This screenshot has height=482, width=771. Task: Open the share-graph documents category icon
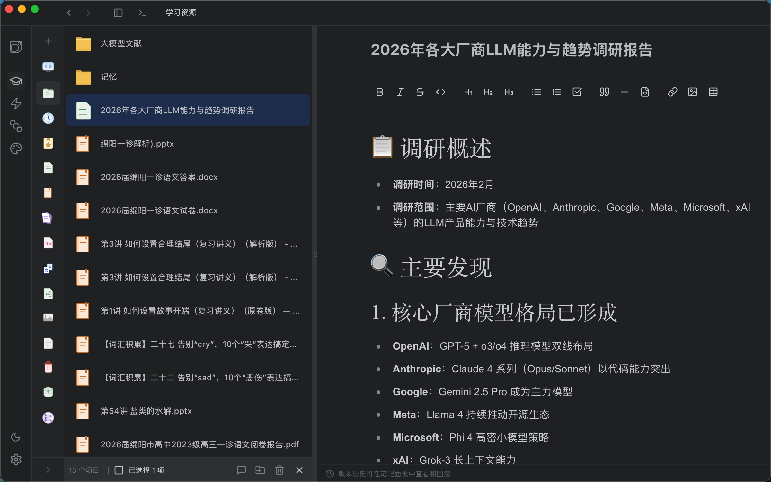pos(48,294)
